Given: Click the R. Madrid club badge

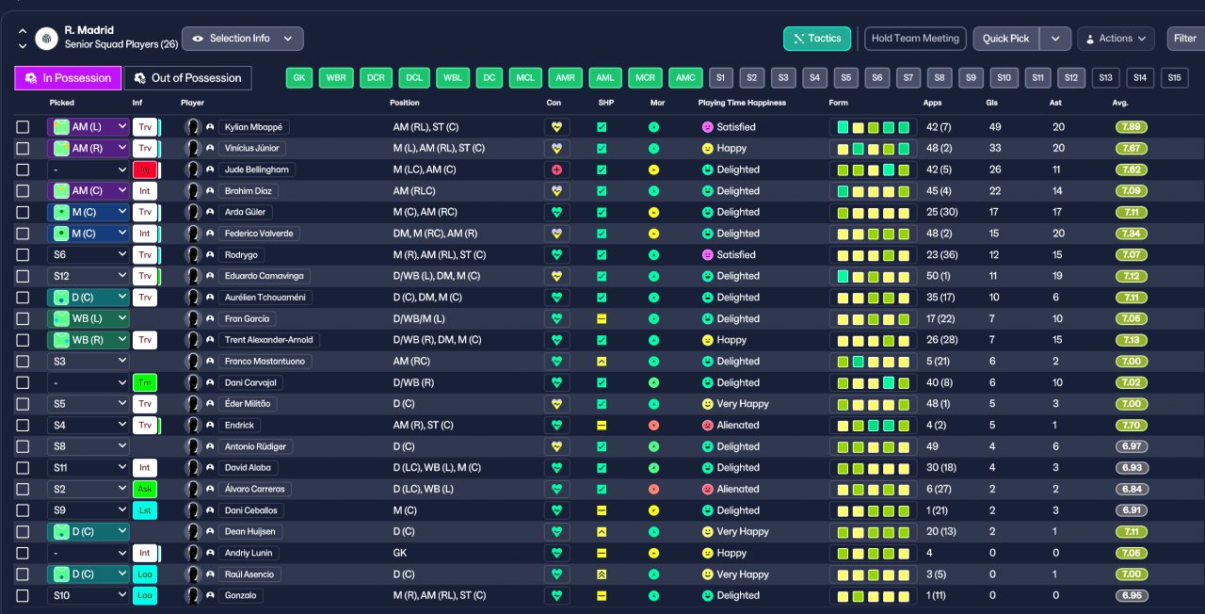Looking at the screenshot, I should point(45,38).
